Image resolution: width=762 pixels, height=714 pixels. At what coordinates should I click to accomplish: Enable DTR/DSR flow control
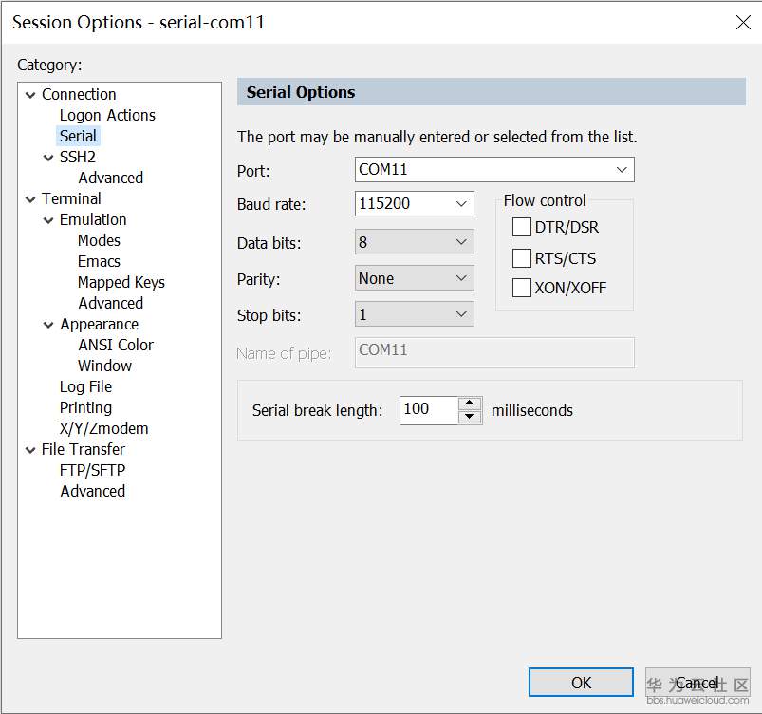522,227
